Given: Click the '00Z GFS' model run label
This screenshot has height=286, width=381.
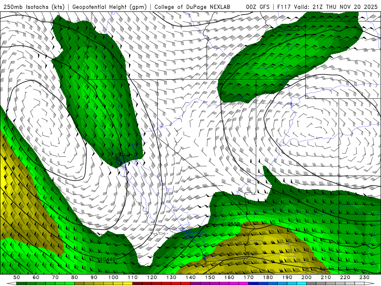Looking at the screenshot, I should point(258,7).
